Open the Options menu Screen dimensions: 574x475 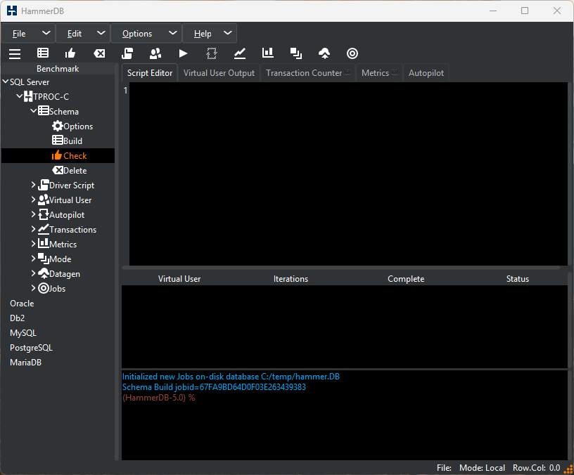click(146, 34)
